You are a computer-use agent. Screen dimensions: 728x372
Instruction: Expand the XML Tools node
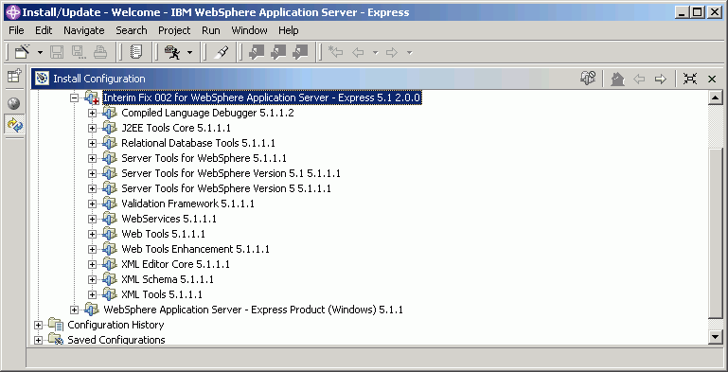click(92, 294)
